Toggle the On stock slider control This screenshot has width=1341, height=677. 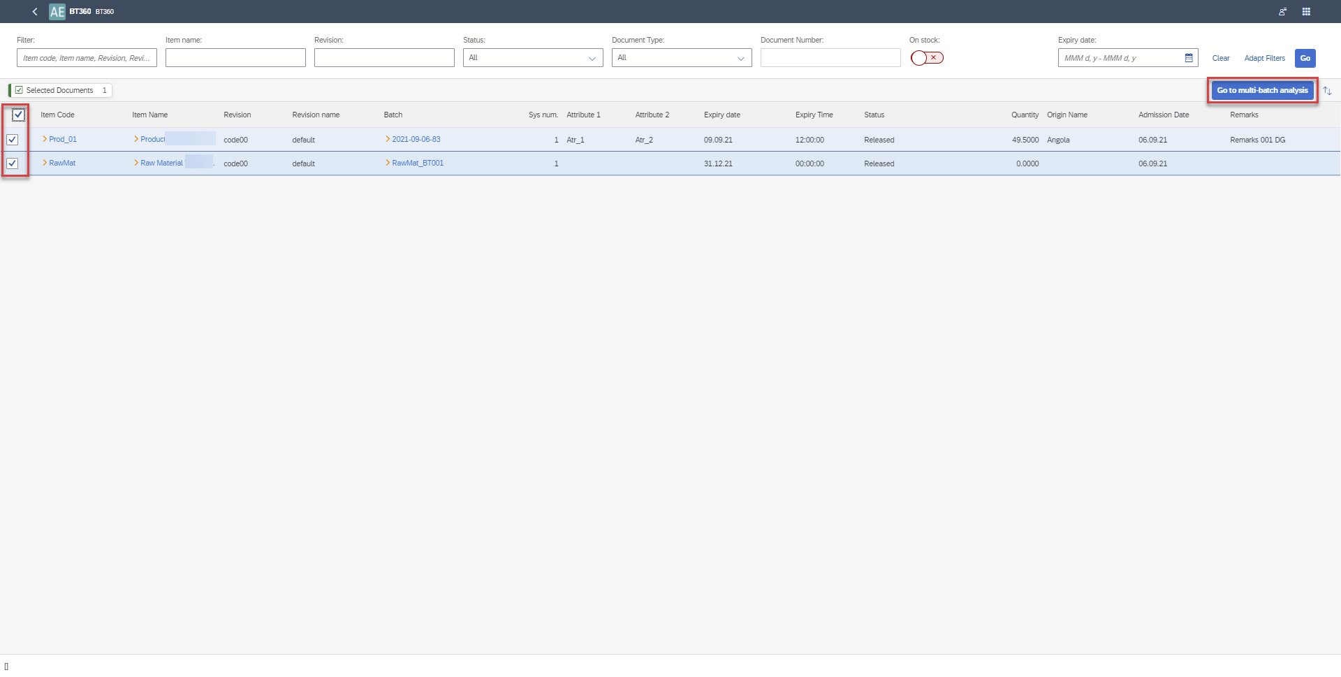tap(926, 58)
